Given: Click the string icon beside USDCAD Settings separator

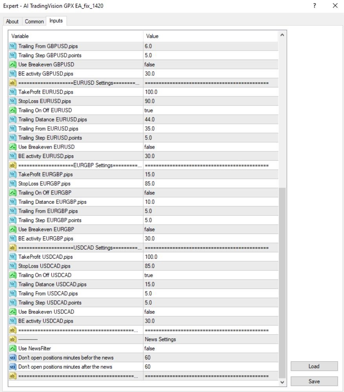Looking at the screenshot, I should click(13, 248).
